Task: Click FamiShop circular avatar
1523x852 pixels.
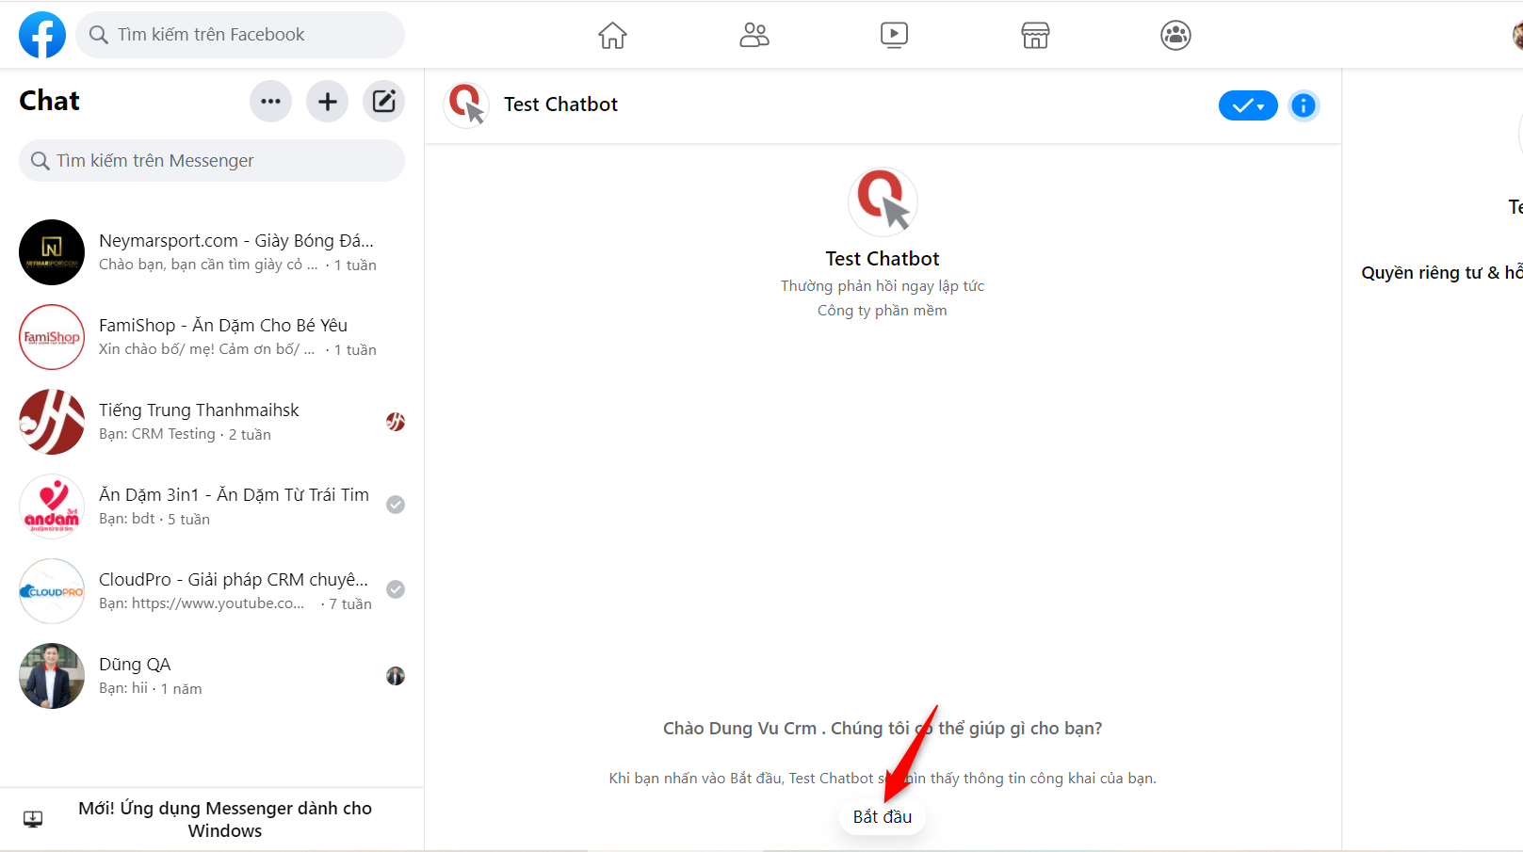Action: pos(52,337)
